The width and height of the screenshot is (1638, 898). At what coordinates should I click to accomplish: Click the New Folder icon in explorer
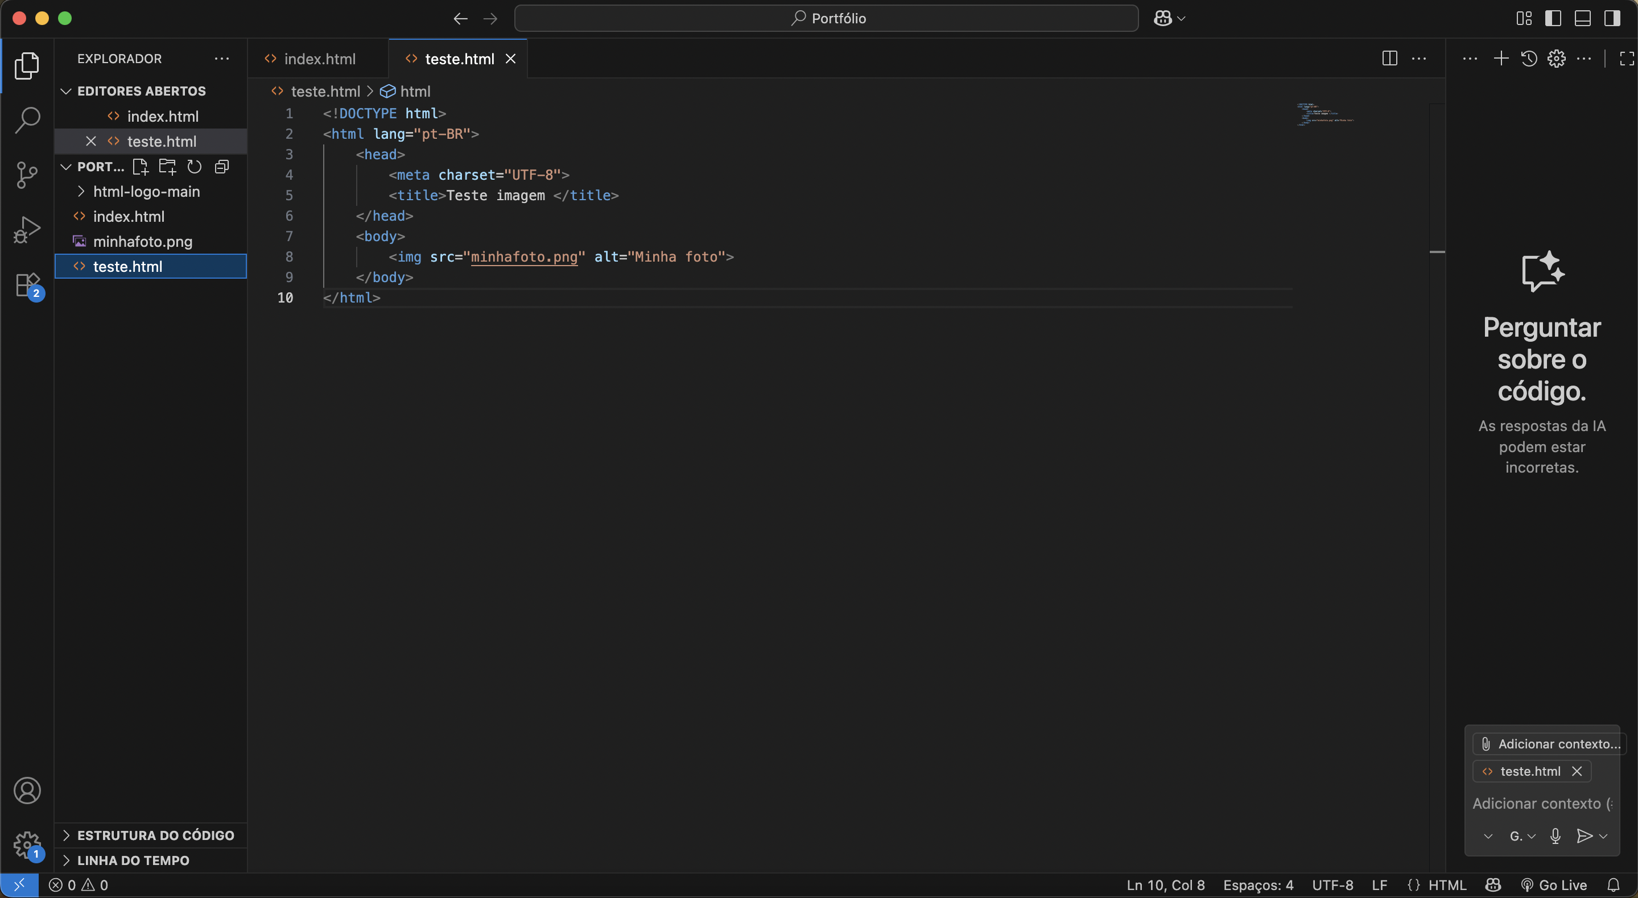pos(167,167)
